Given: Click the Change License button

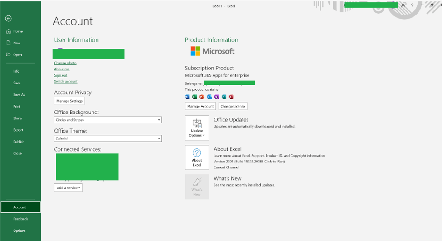Looking at the screenshot, I should [x=233, y=106].
